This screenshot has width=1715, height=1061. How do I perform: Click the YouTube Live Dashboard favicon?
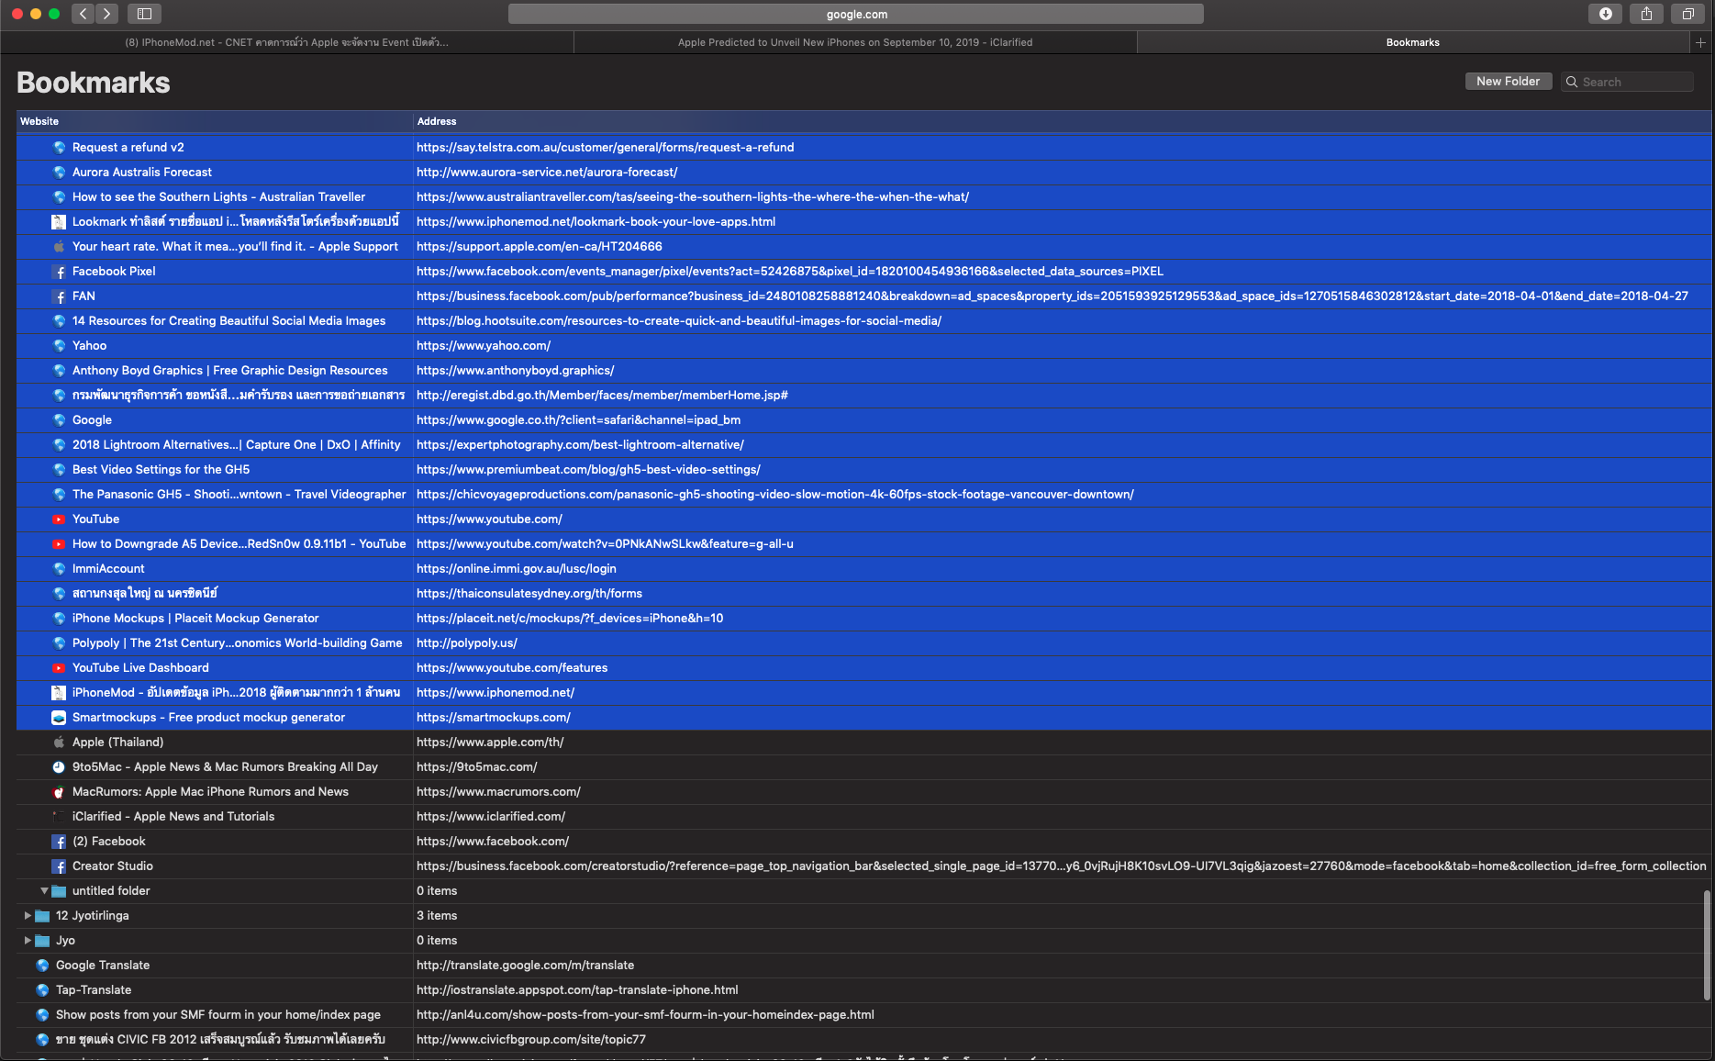[x=59, y=668]
